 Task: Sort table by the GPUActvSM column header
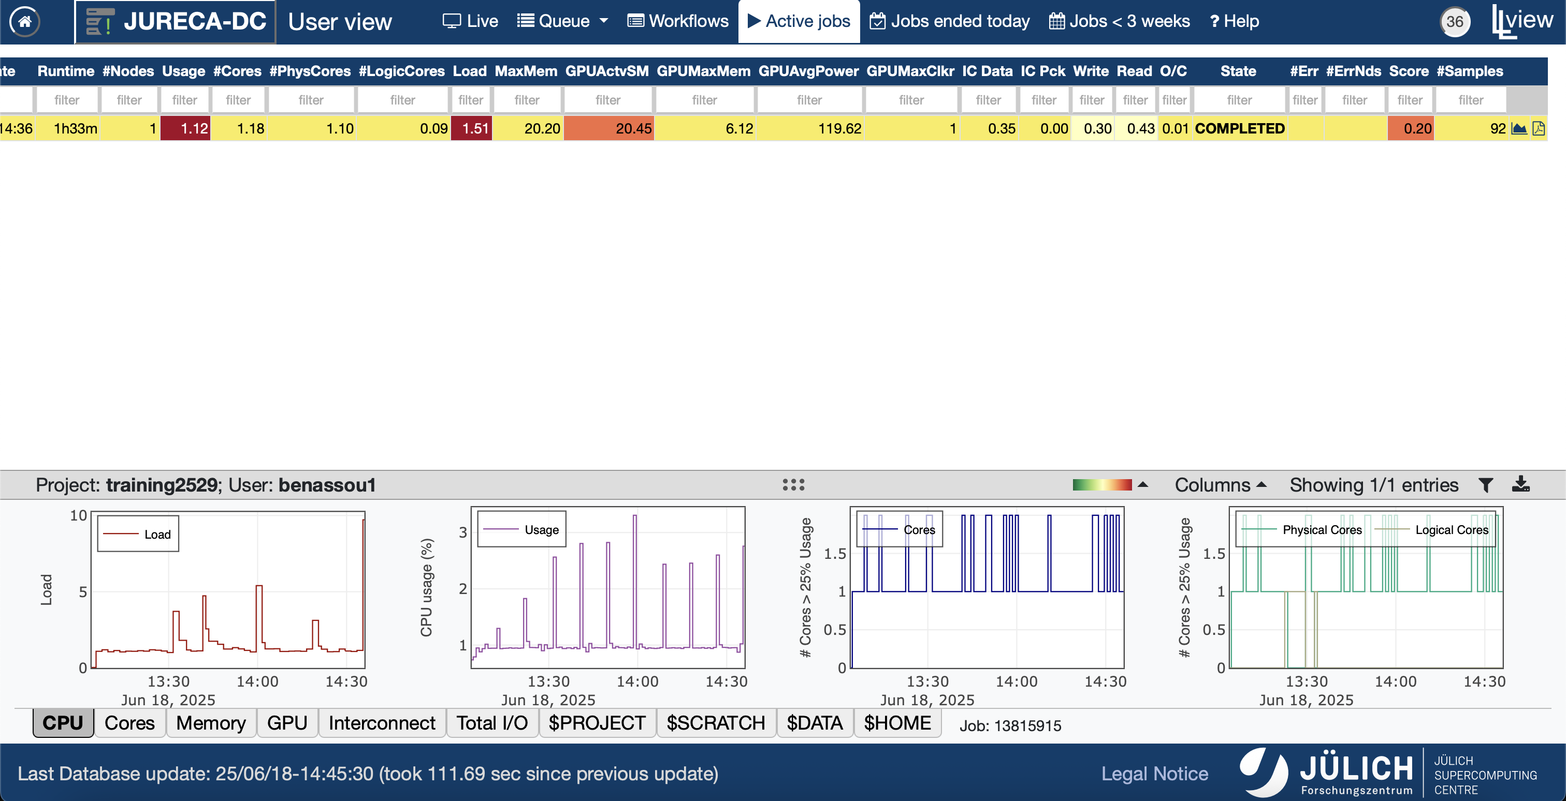[607, 71]
